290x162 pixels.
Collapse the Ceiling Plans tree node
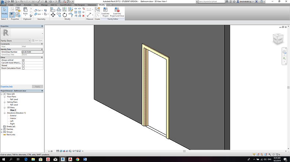[5, 102]
